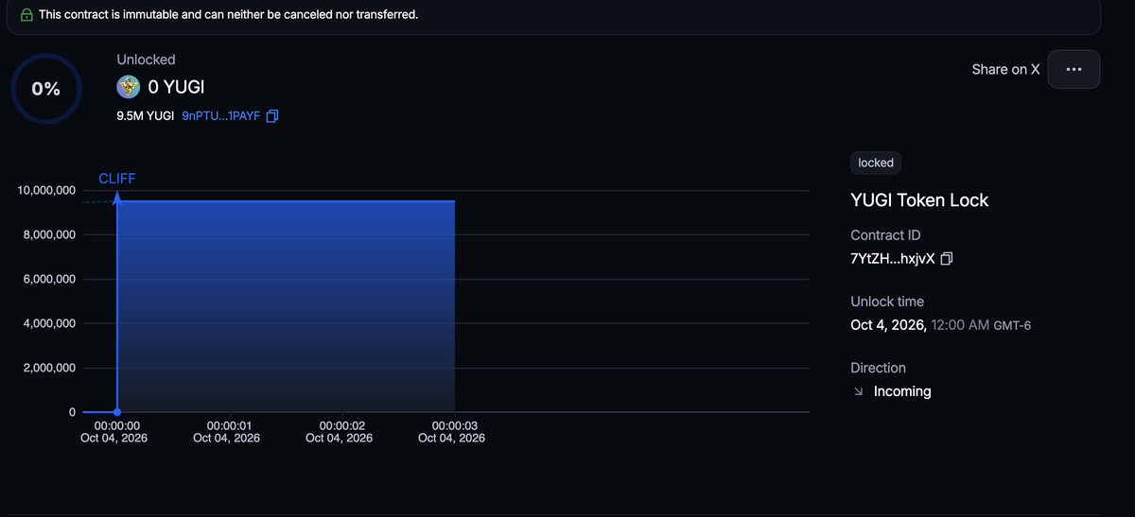The width and height of the screenshot is (1135, 517).
Task: Select the contract ID text 7YtZH...hxjvX
Action: (893, 258)
